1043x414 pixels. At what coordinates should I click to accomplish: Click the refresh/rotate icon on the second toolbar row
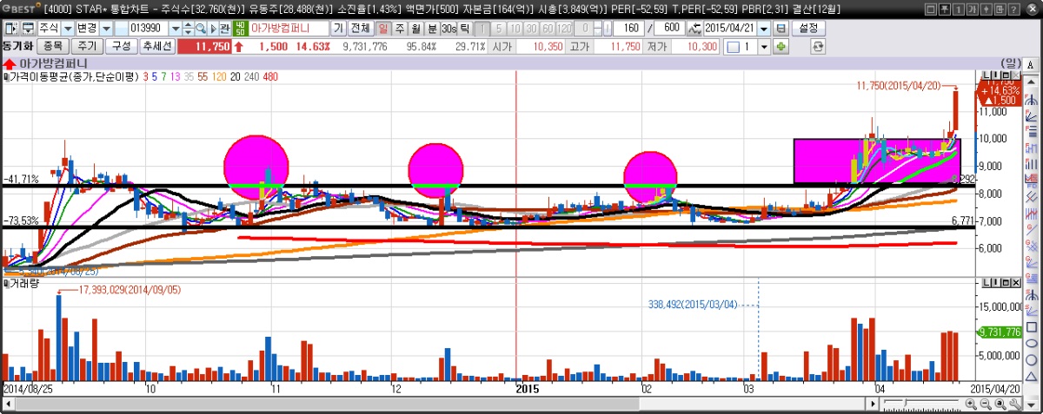click(817, 47)
